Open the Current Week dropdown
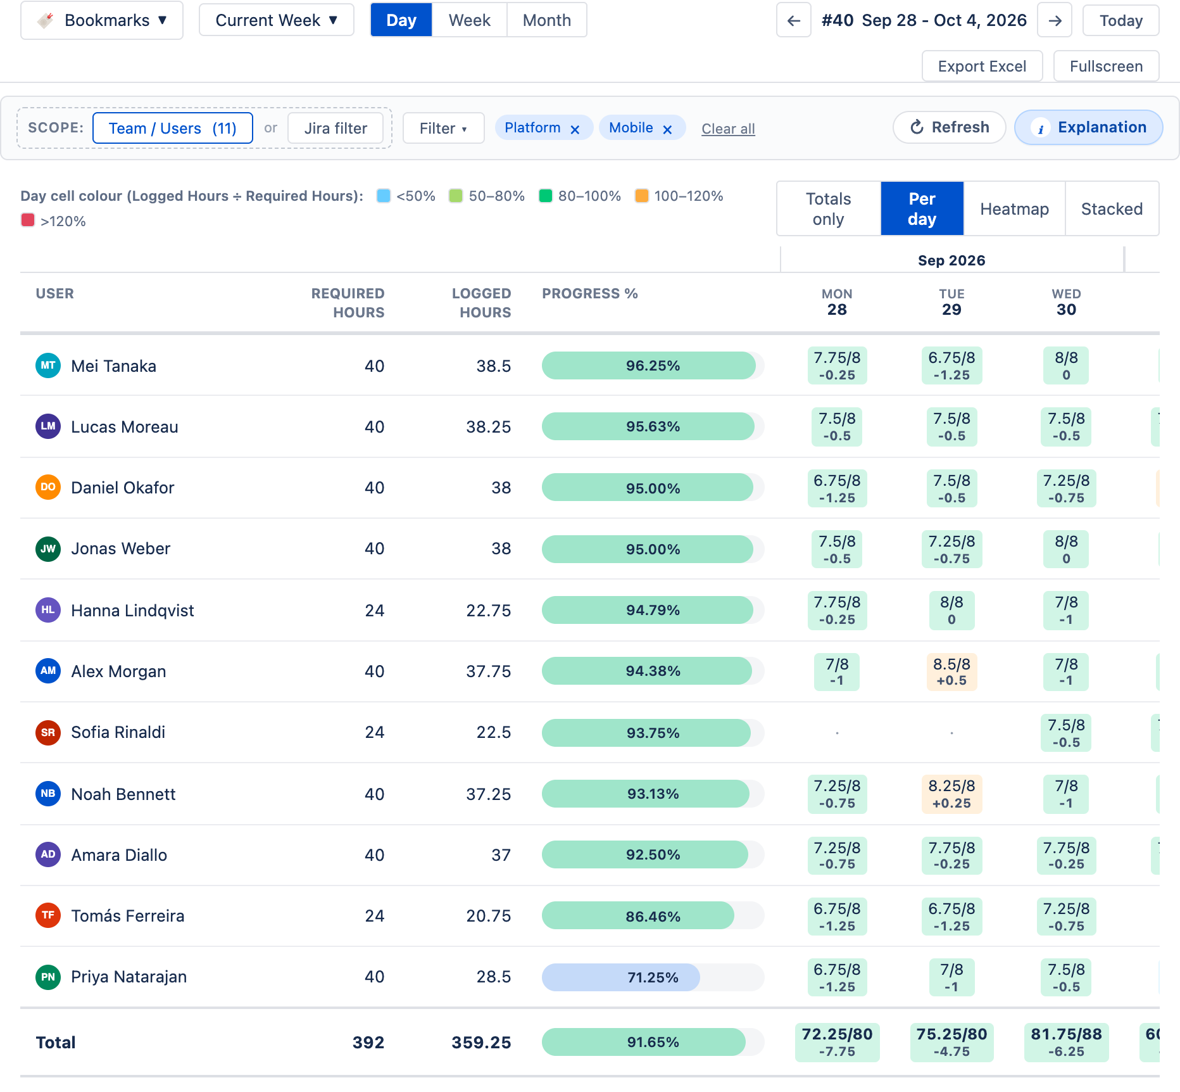Screen dimensions: 1180x1092 (x=277, y=20)
